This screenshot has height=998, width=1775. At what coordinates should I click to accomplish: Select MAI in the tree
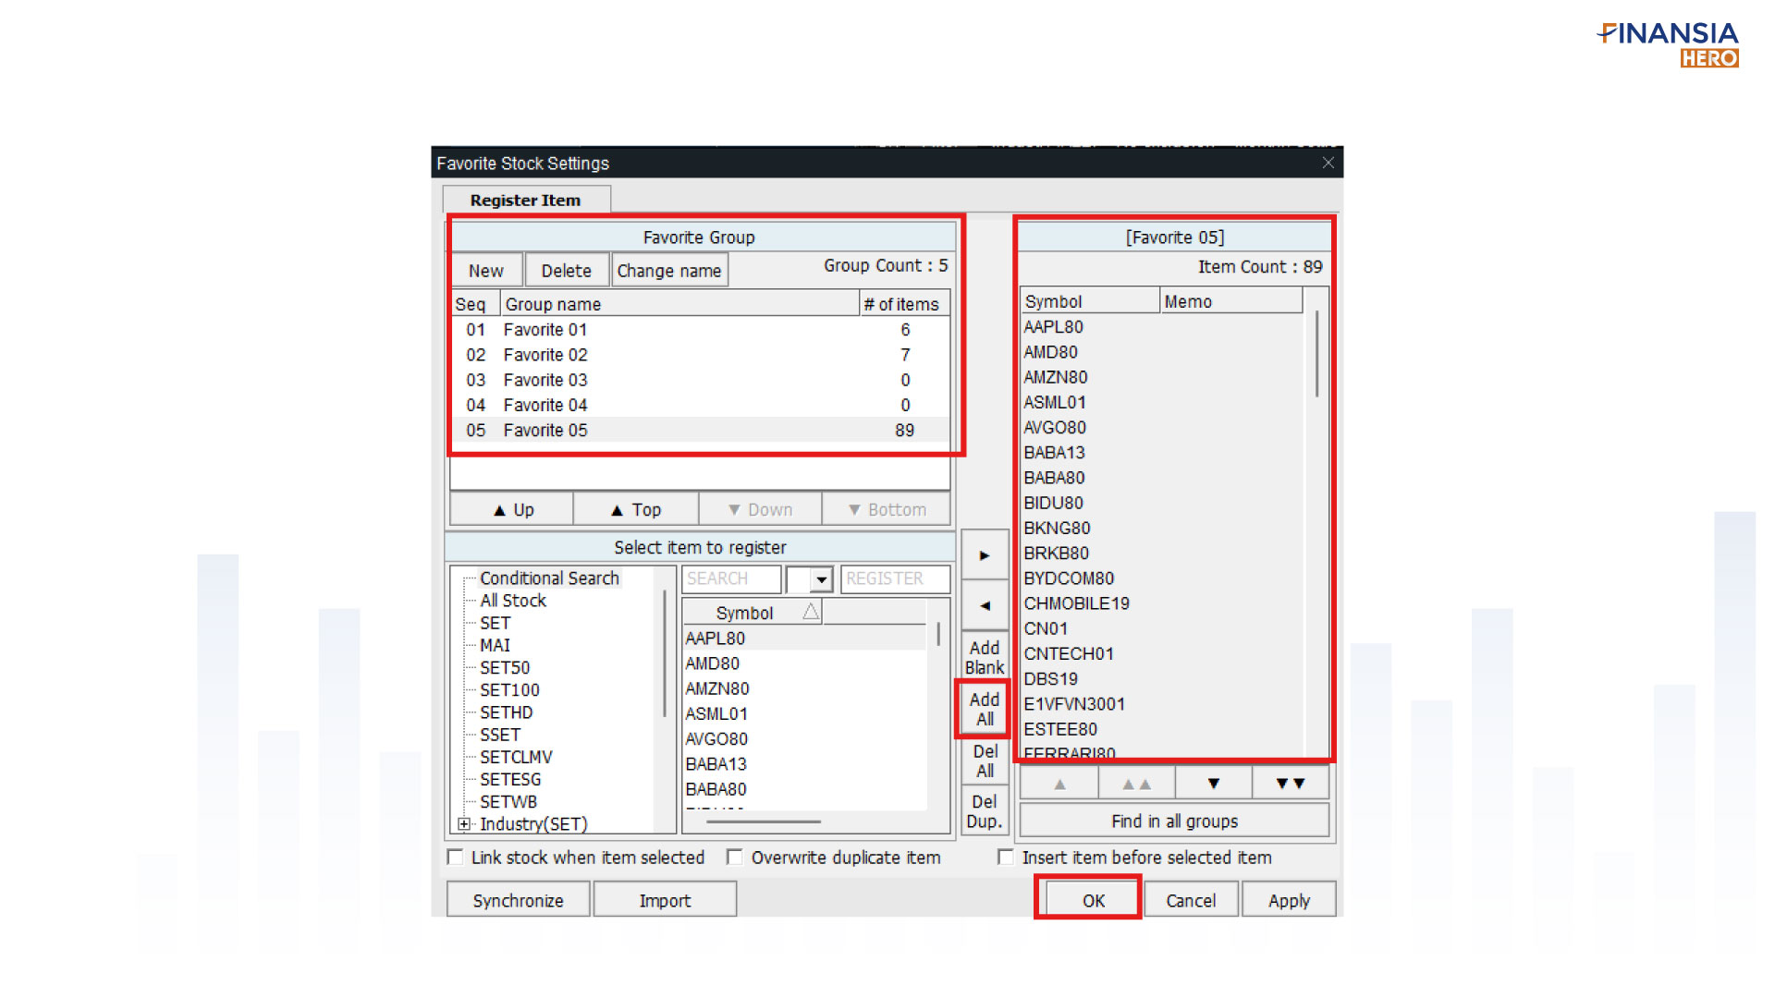pos(495,645)
